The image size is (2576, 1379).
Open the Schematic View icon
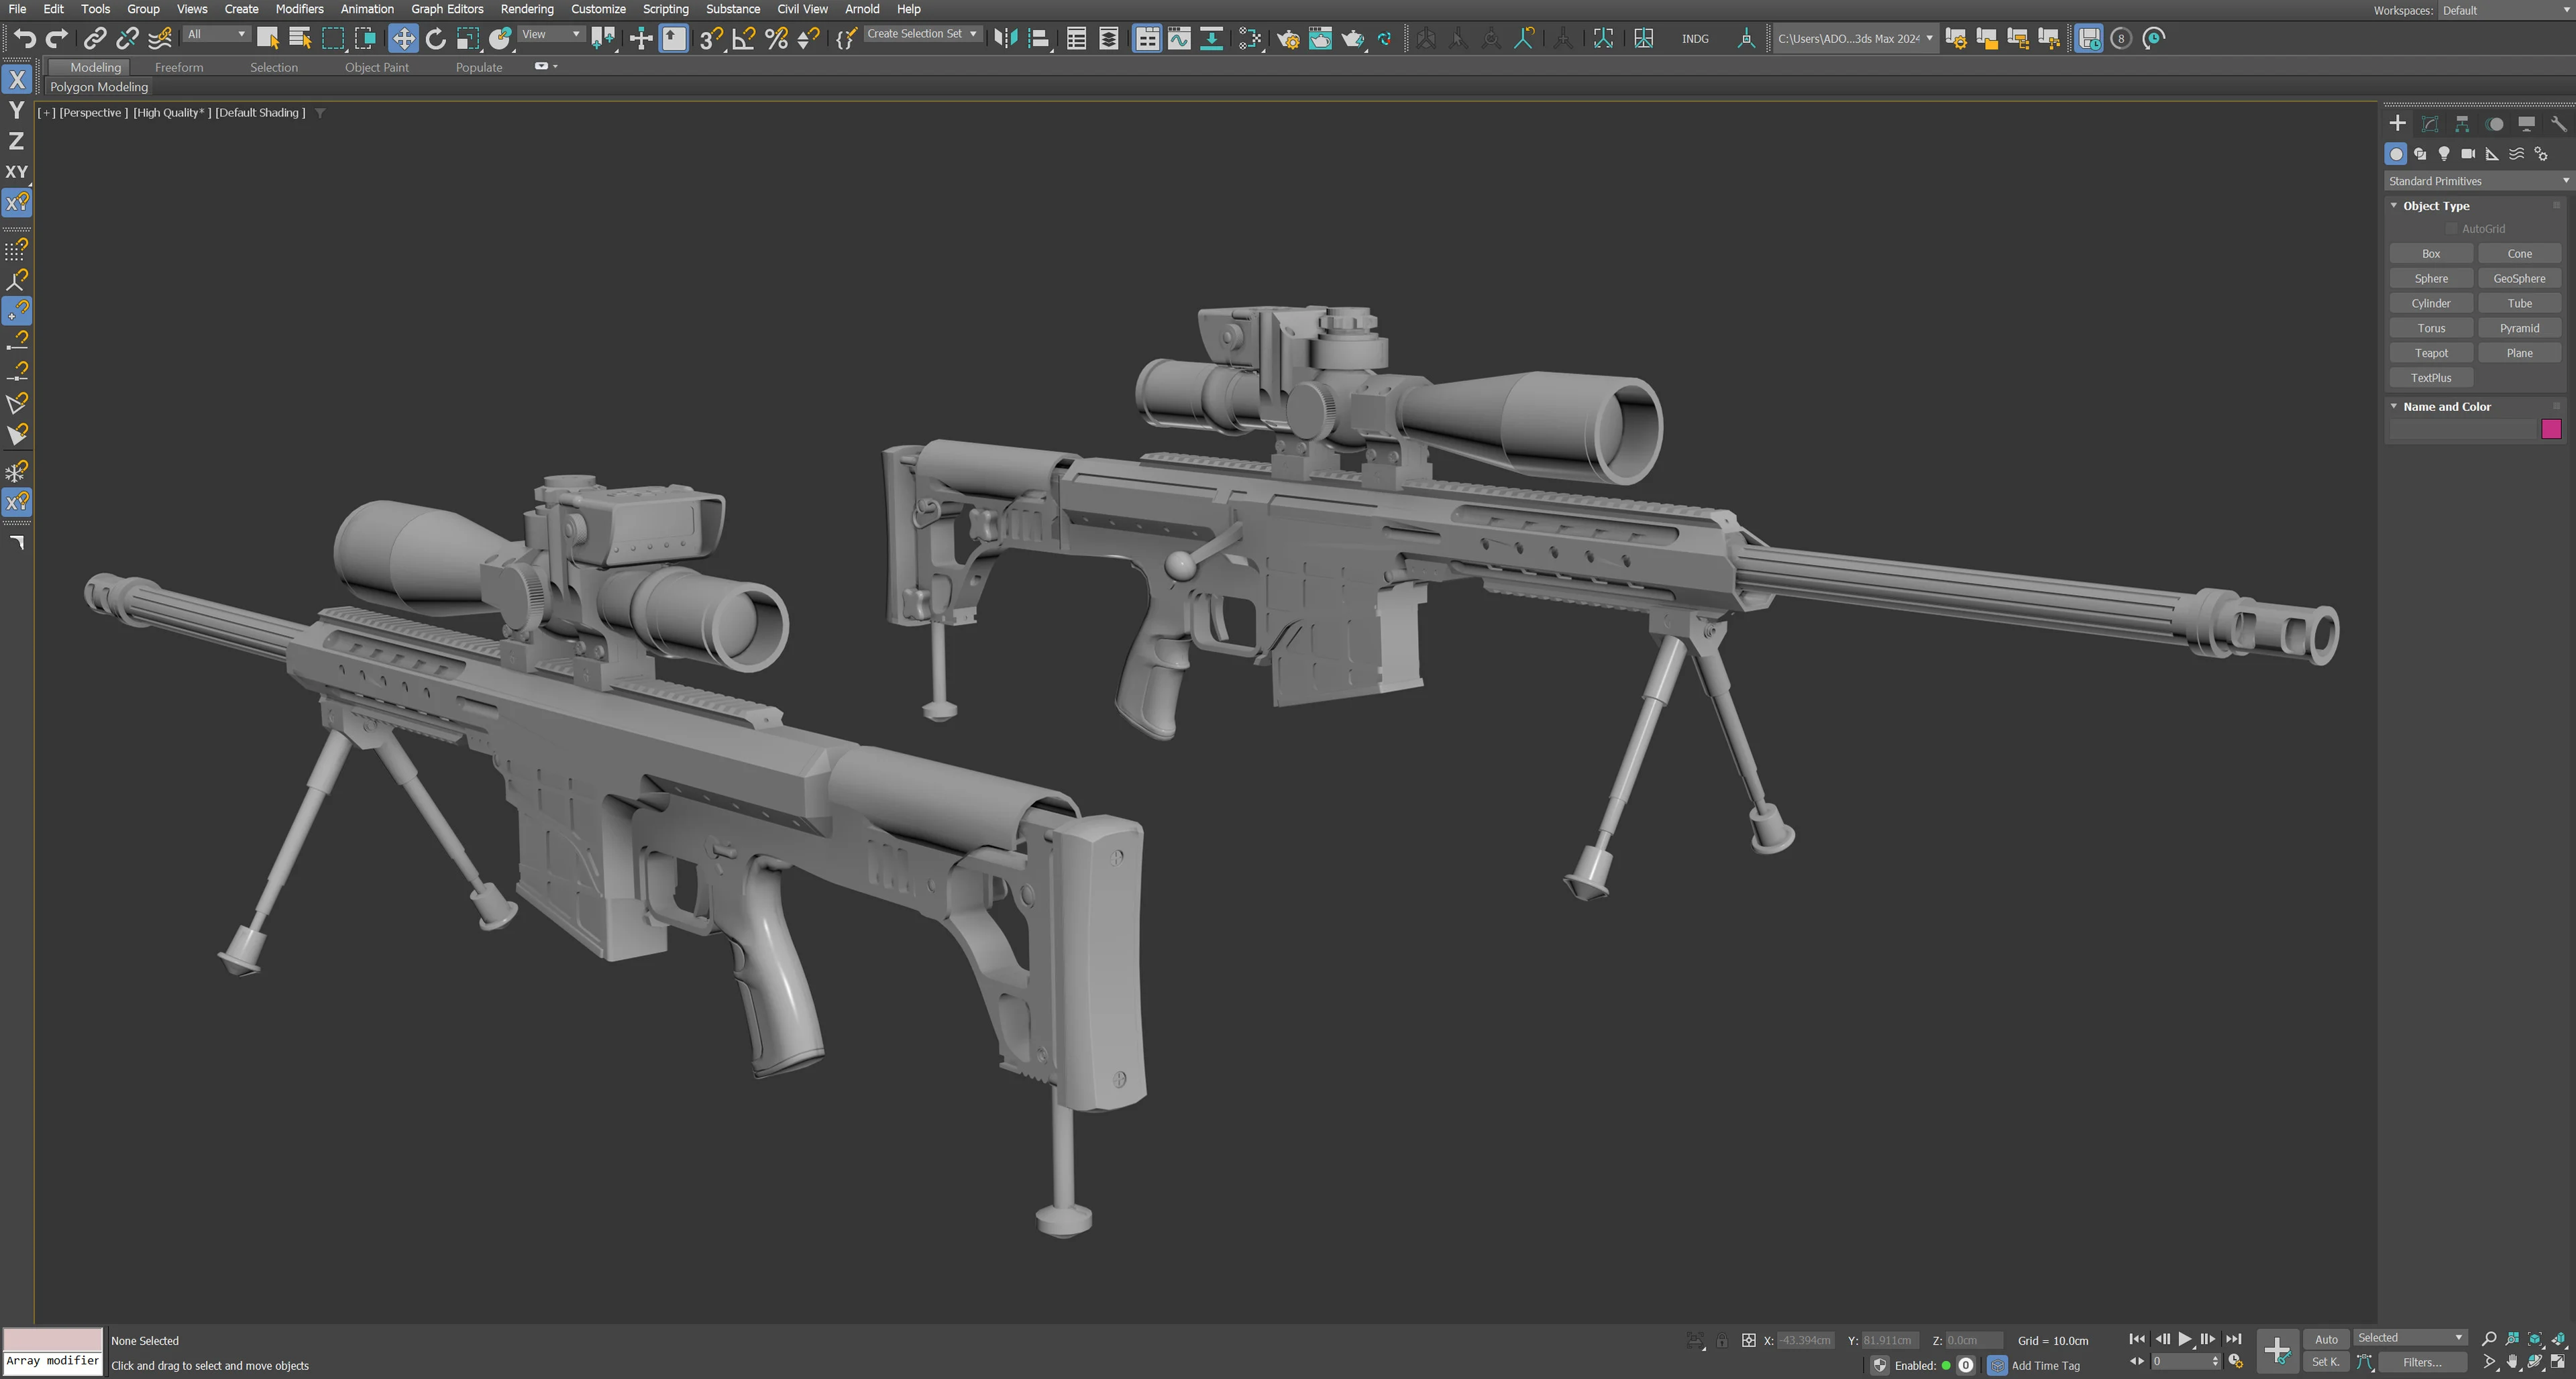(x=1211, y=38)
